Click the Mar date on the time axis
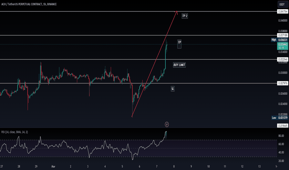 click(x=53, y=167)
